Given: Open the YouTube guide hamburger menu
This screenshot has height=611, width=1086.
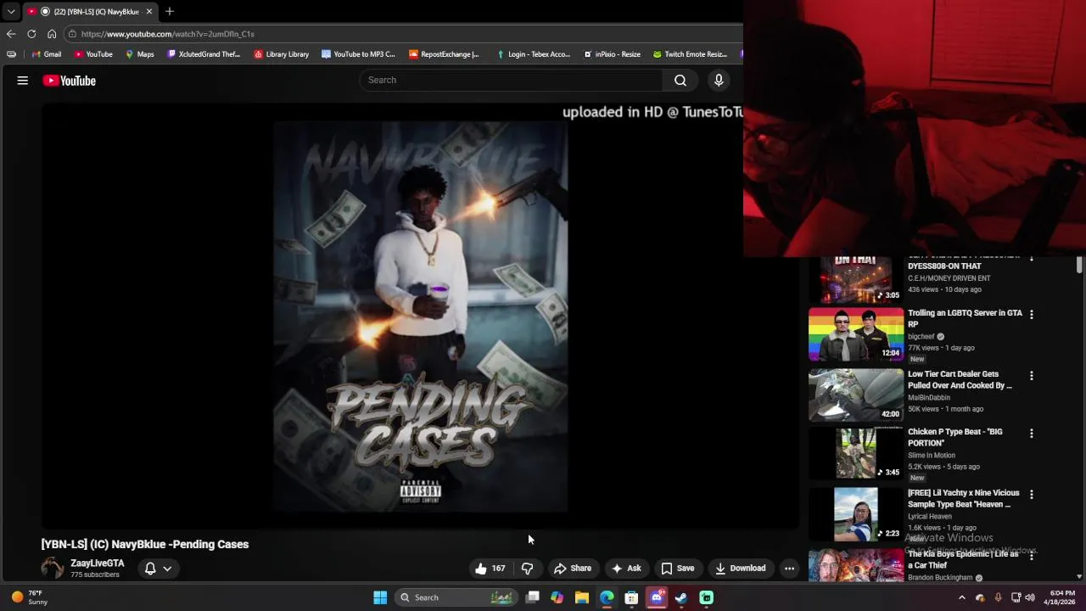Looking at the screenshot, I should click(x=23, y=81).
